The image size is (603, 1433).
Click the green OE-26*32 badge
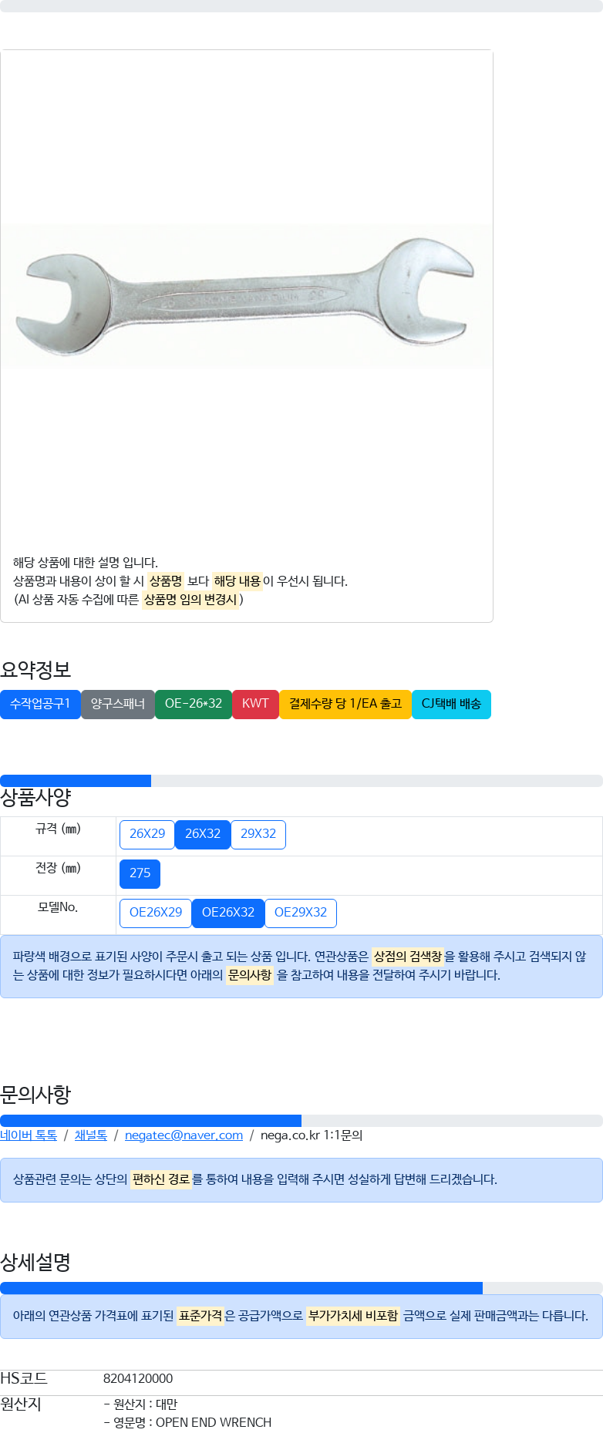coord(194,704)
